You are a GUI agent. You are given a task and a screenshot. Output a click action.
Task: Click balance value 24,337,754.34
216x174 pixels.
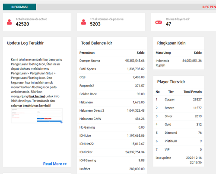[x=135, y=152]
